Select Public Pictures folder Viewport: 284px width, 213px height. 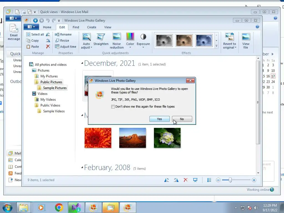(48, 82)
